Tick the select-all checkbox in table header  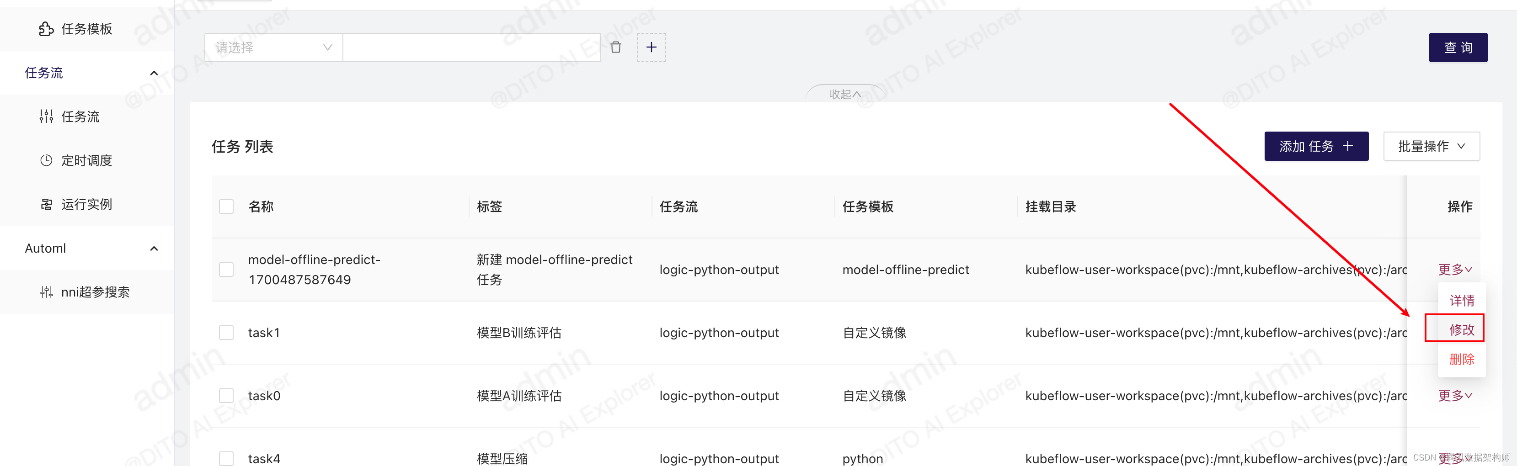[x=226, y=207]
